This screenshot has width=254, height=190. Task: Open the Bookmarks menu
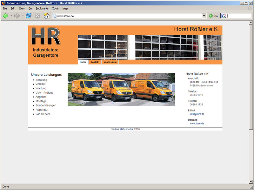42,9
